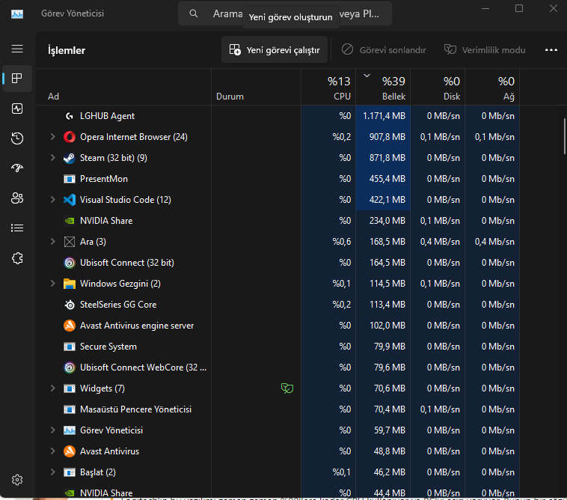Click the Task Manager app icon in title bar
567x500 pixels.
click(17, 13)
